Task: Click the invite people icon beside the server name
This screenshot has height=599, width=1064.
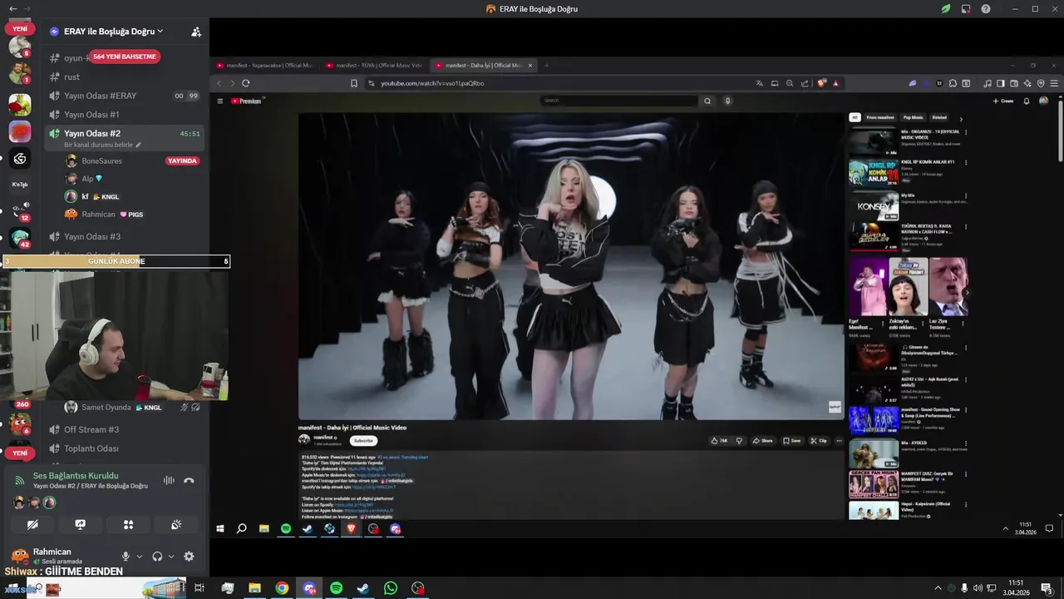Action: [196, 32]
